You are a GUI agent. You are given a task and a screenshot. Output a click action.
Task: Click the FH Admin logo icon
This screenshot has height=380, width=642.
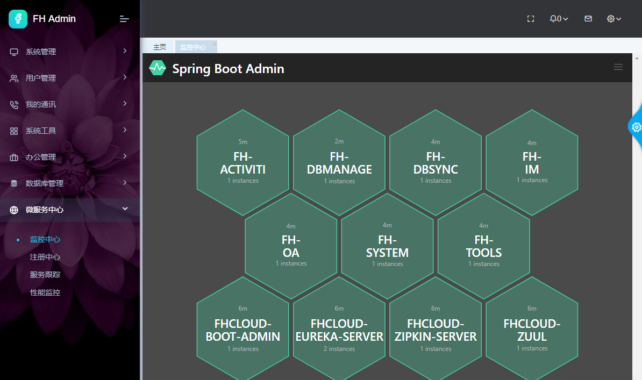(18, 19)
